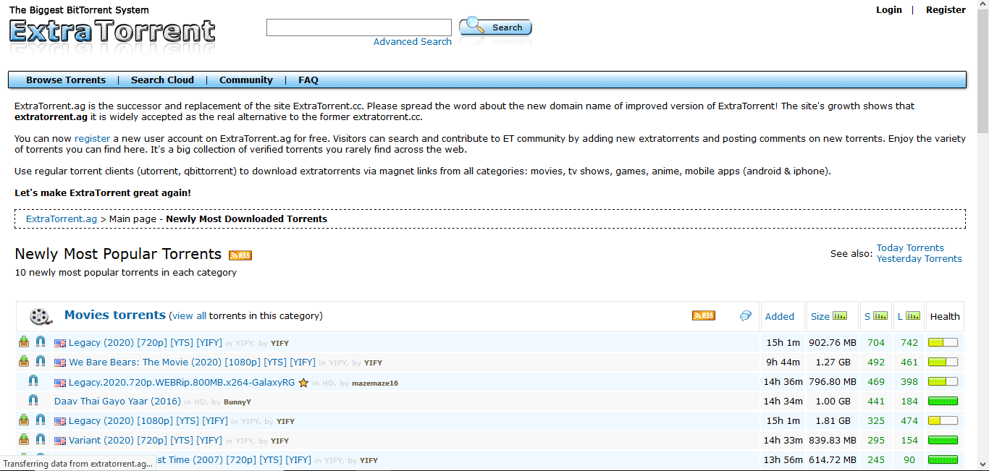This screenshot has width=989, height=471.
Task: Open the Movies torrents heading link
Action: click(115, 315)
